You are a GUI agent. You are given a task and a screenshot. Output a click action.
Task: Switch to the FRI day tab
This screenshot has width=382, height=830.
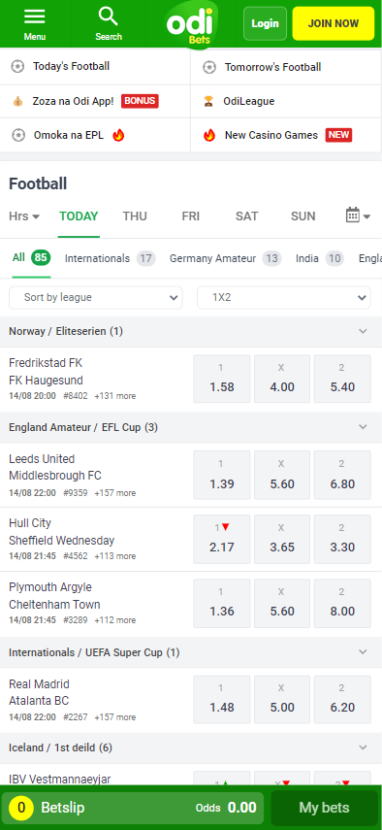190,216
